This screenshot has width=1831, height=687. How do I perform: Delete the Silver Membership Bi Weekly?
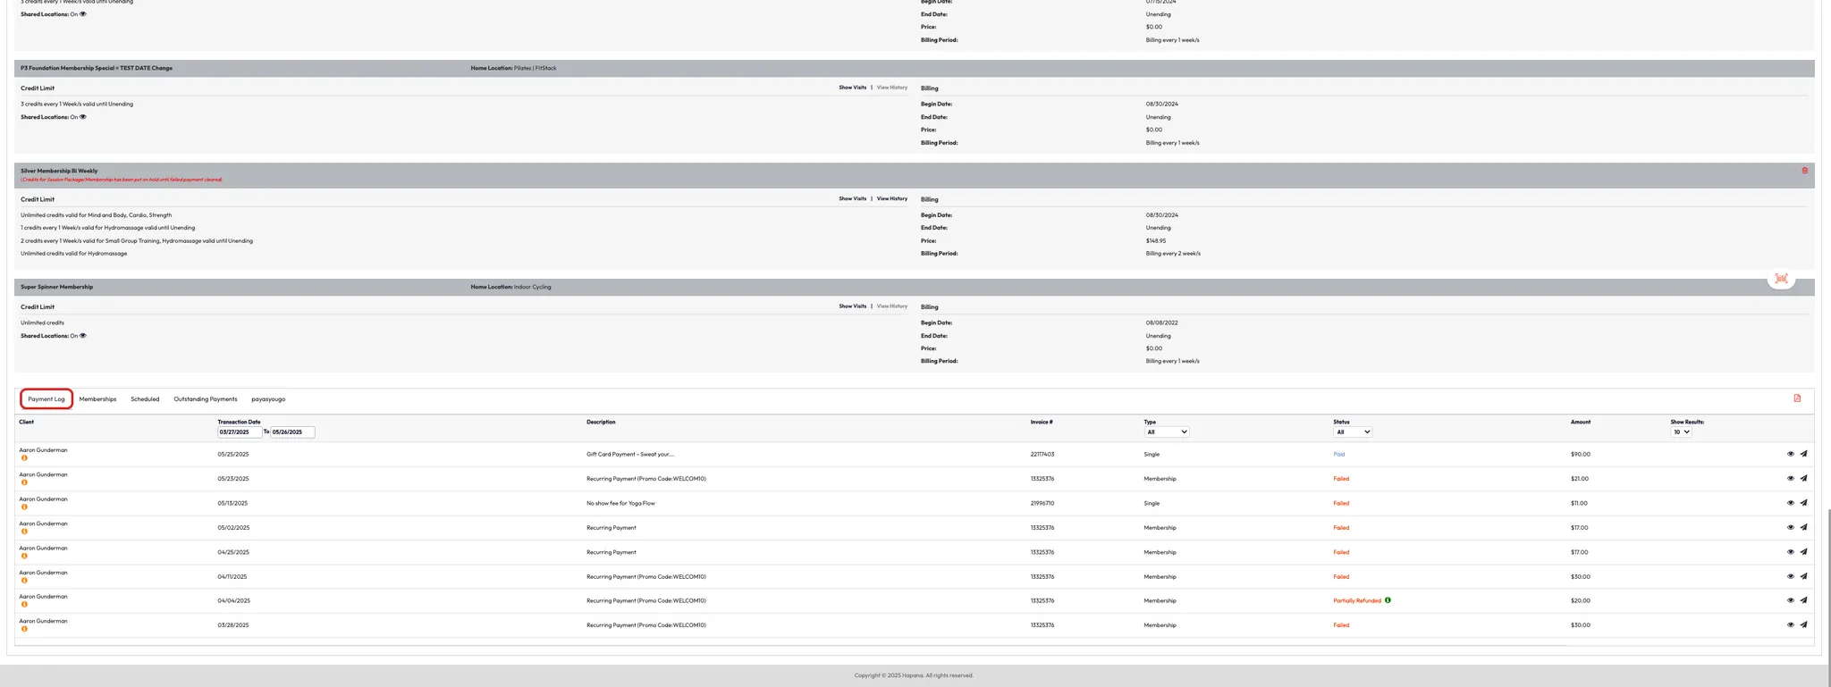tap(1804, 171)
